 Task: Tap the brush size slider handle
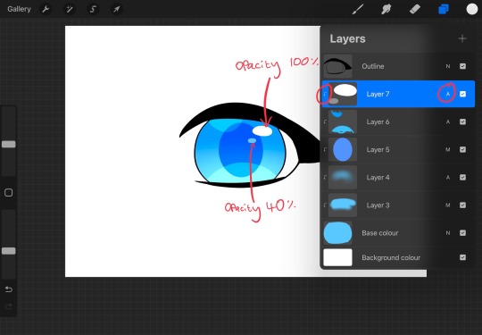click(9, 145)
